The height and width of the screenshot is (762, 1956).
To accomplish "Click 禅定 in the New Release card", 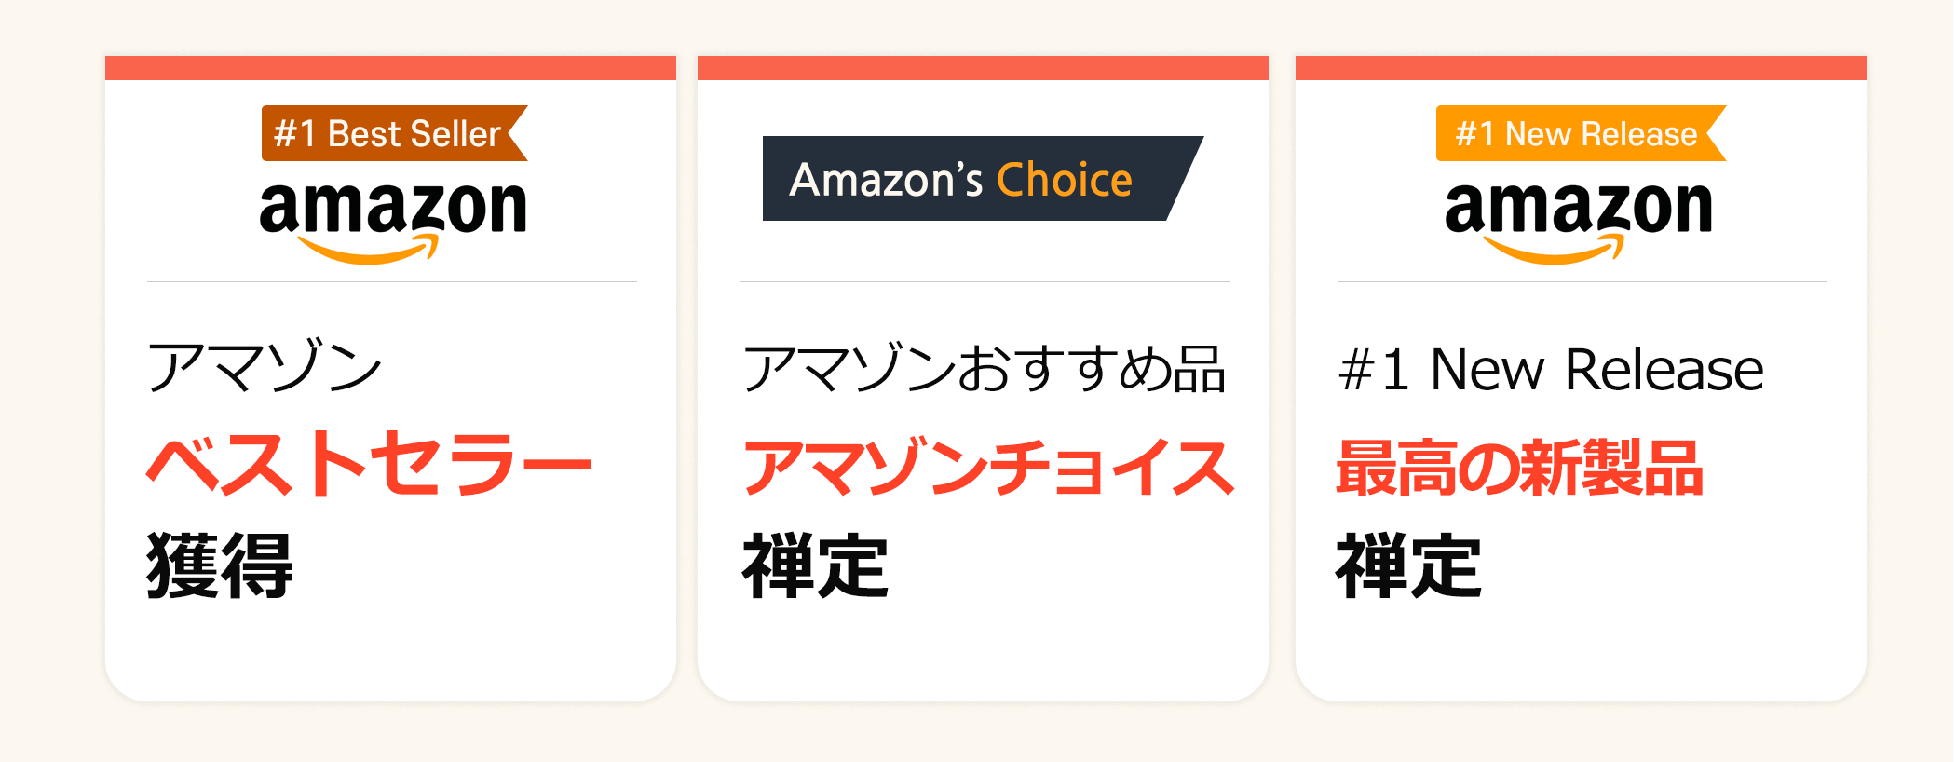I will click(1408, 565).
